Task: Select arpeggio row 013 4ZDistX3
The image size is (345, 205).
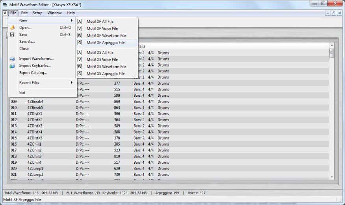Action: click(x=169, y=126)
